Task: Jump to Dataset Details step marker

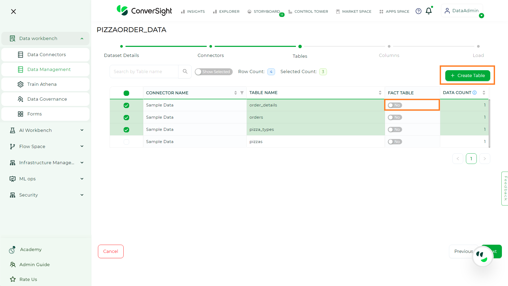Action: pyautogui.click(x=122, y=46)
